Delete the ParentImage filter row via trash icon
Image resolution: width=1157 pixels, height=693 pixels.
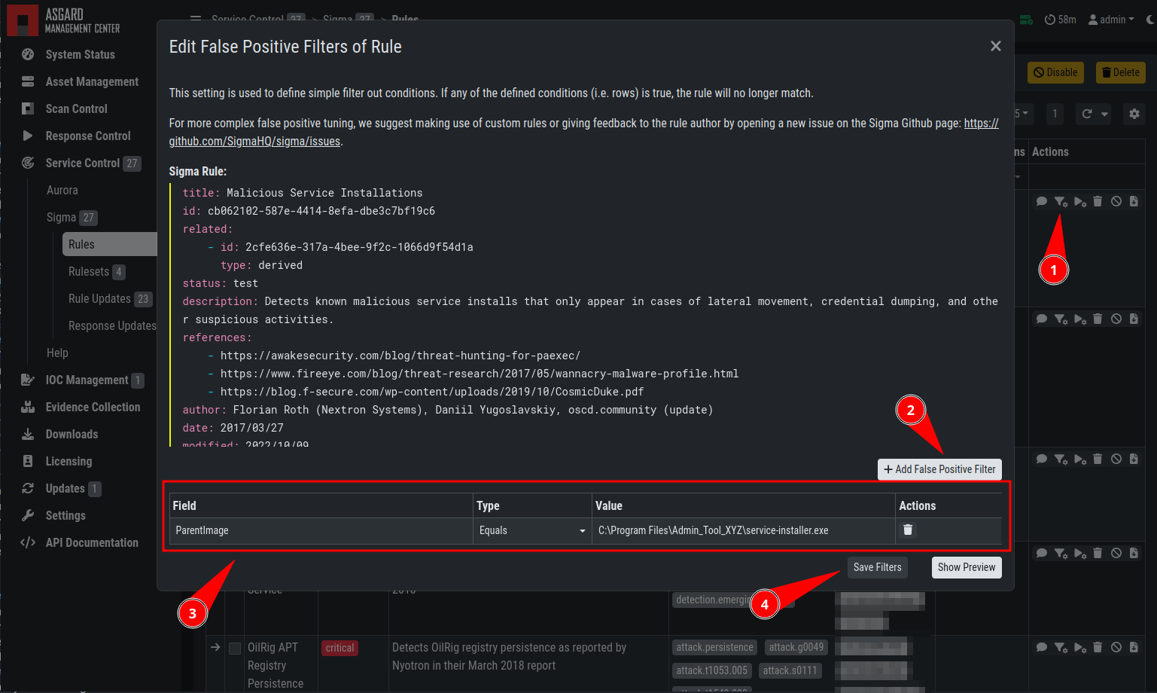908,530
